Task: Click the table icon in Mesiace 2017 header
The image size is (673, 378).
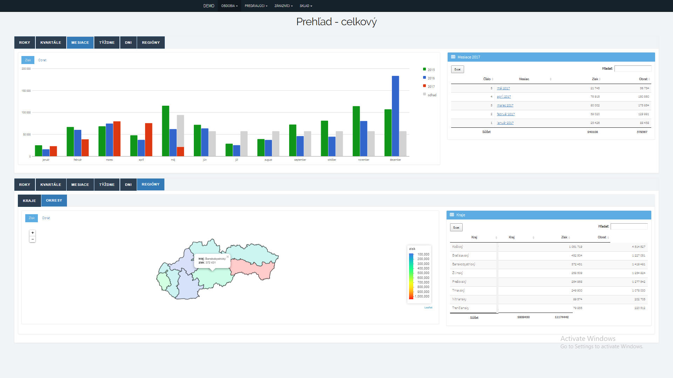Action: click(453, 57)
